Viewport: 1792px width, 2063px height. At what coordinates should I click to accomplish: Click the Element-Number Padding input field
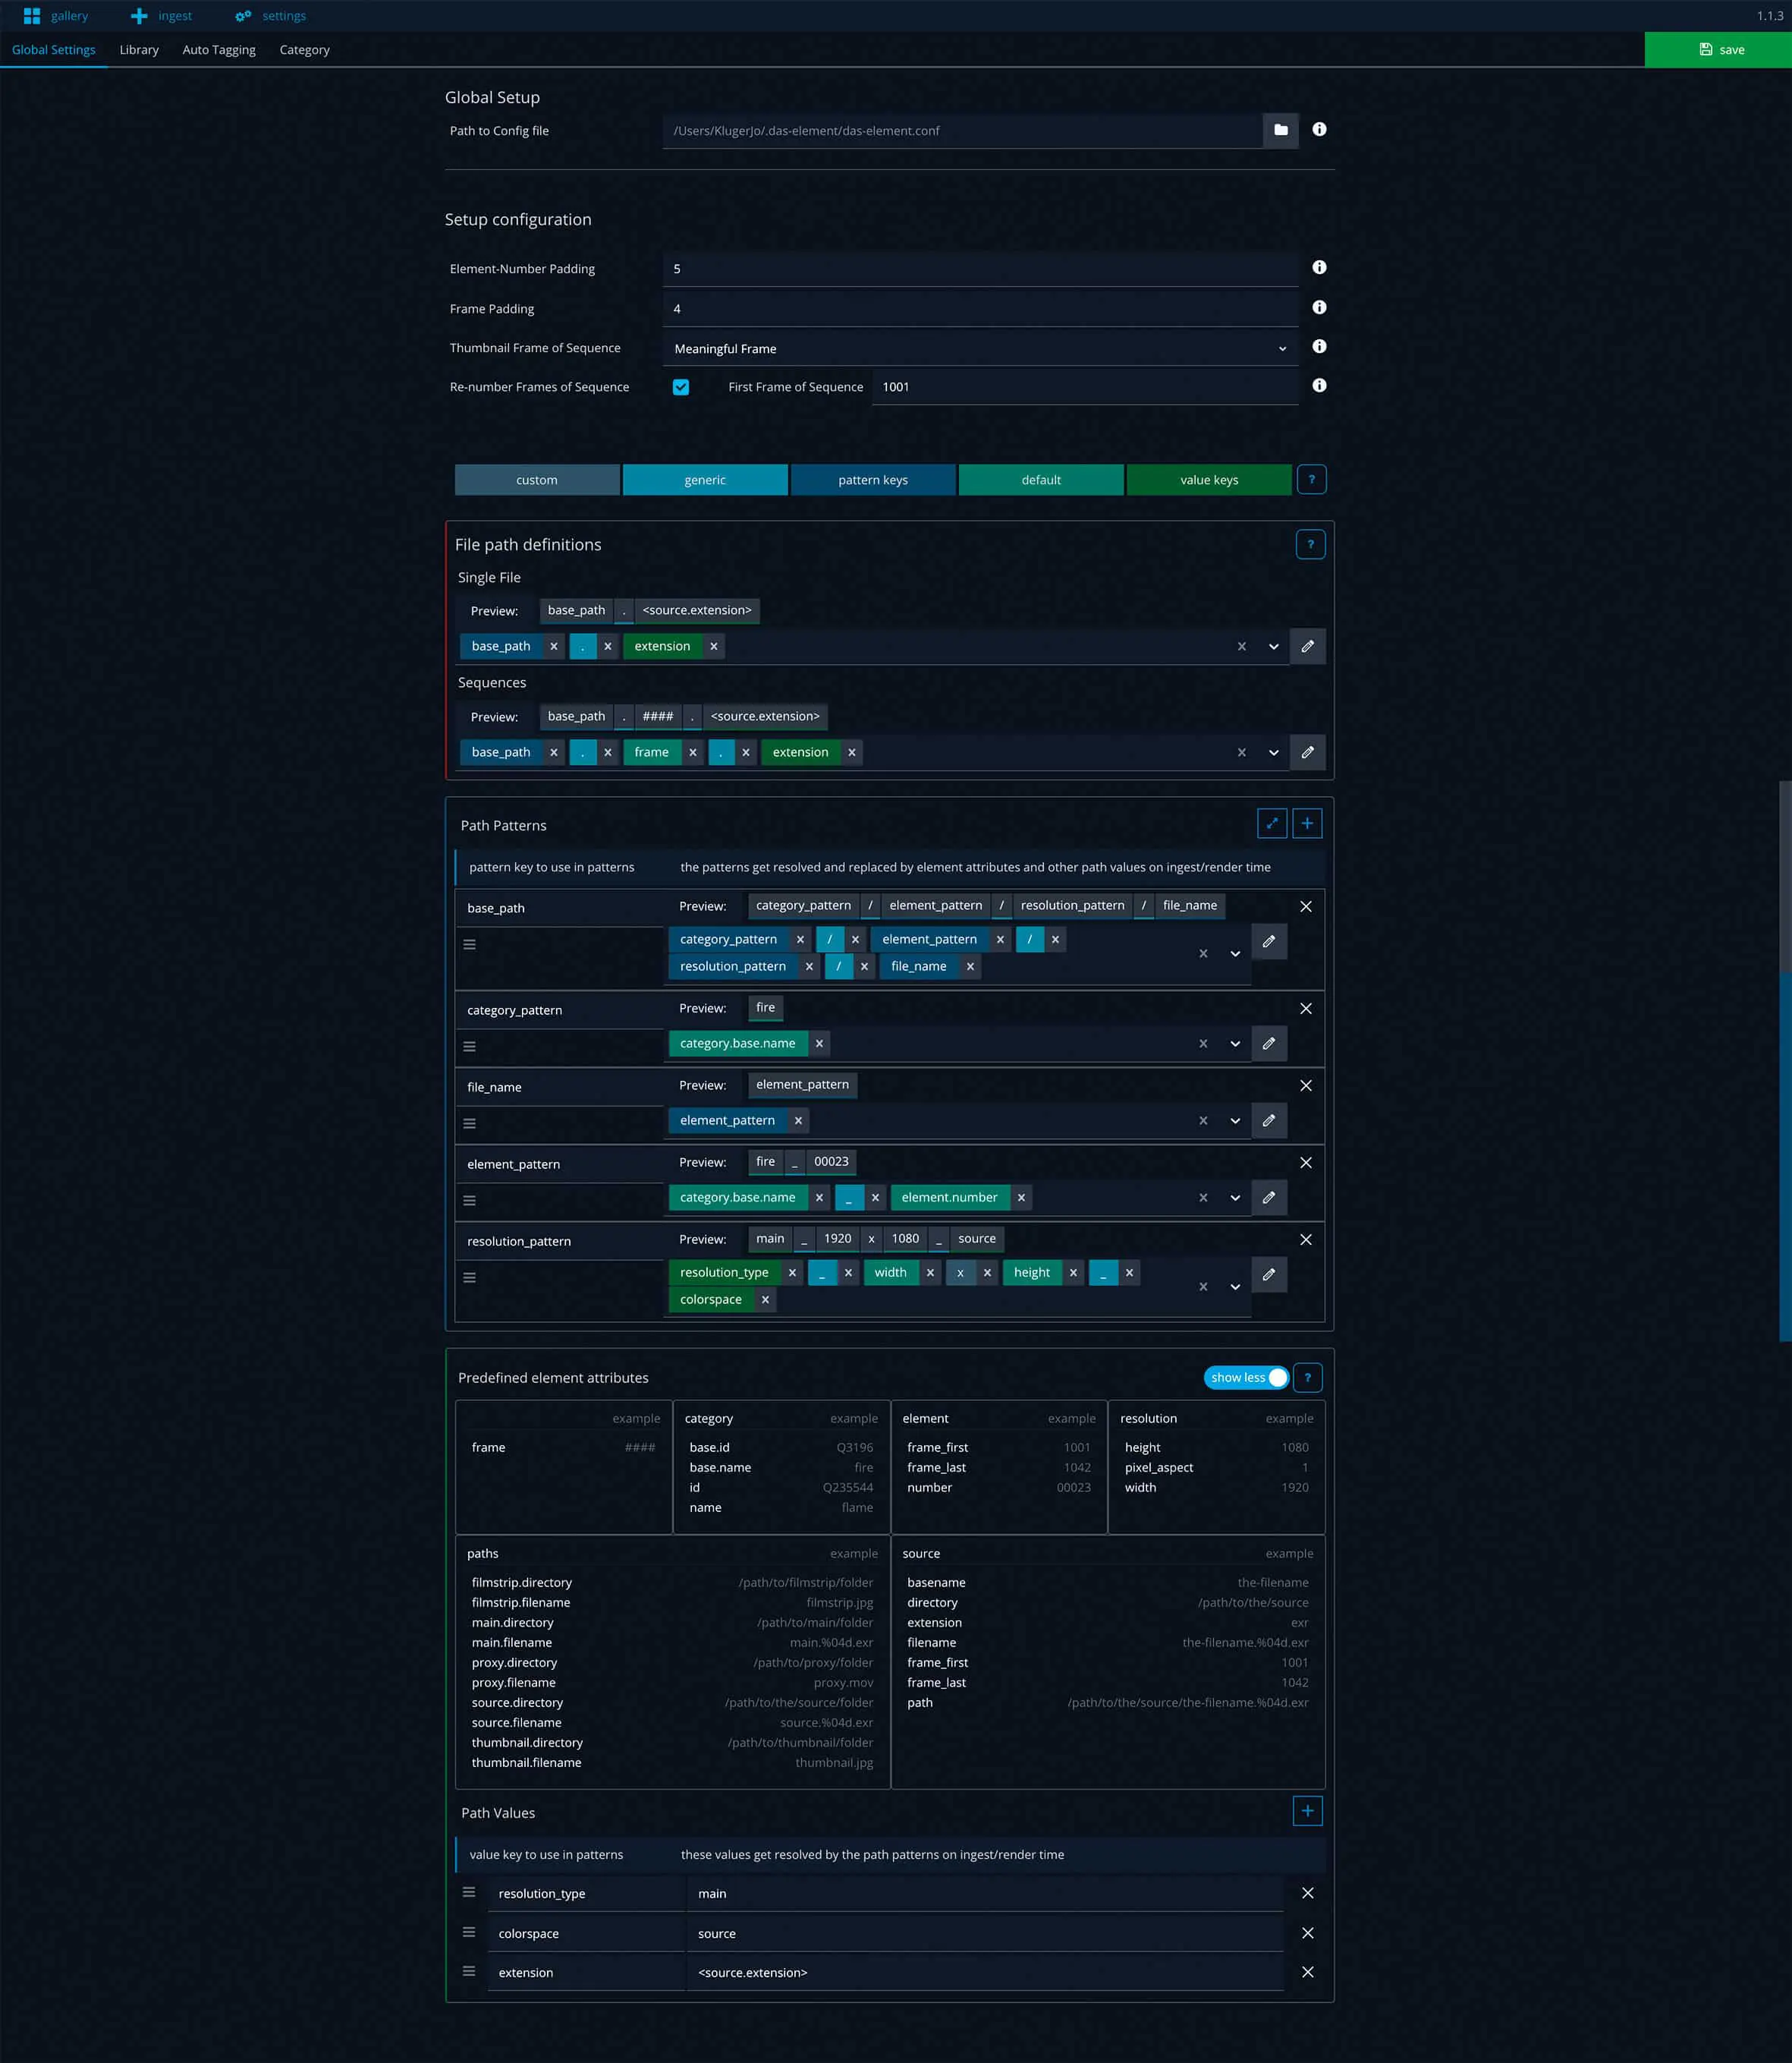pyautogui.click(x=979, y=269)
